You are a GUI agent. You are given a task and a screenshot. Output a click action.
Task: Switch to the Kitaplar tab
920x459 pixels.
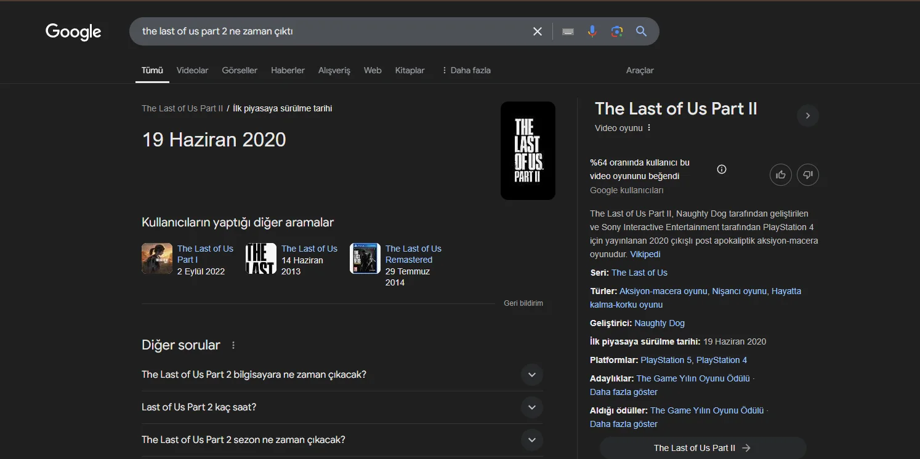(x=410, y=70)
